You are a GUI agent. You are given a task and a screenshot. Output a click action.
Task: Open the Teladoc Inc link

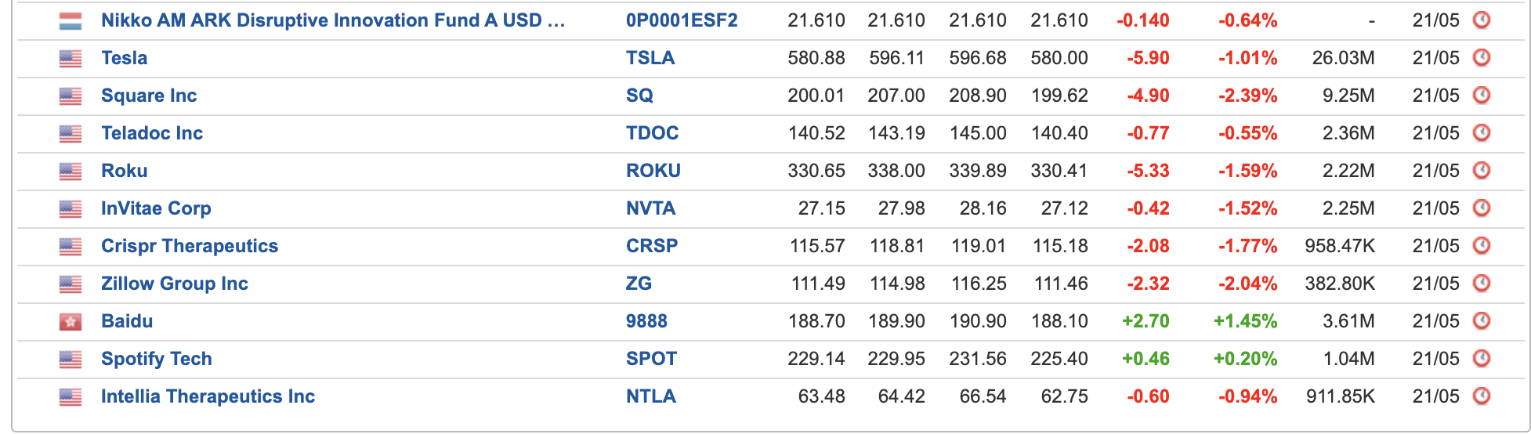pos(152,133)
